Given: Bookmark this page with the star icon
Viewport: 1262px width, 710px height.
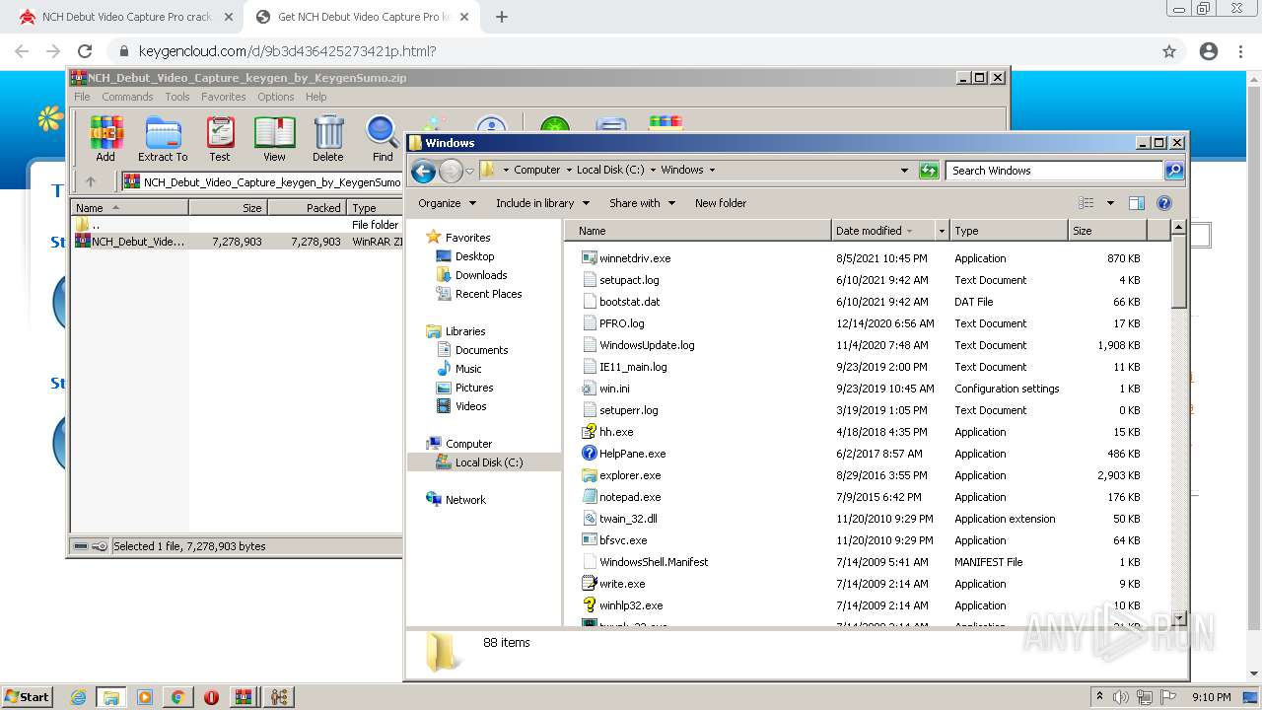Looking at the screenshot, I should (1169, 51).
